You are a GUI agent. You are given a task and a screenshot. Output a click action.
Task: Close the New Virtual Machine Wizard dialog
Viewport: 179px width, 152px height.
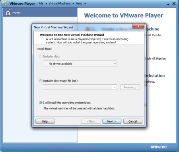point(138,26)
